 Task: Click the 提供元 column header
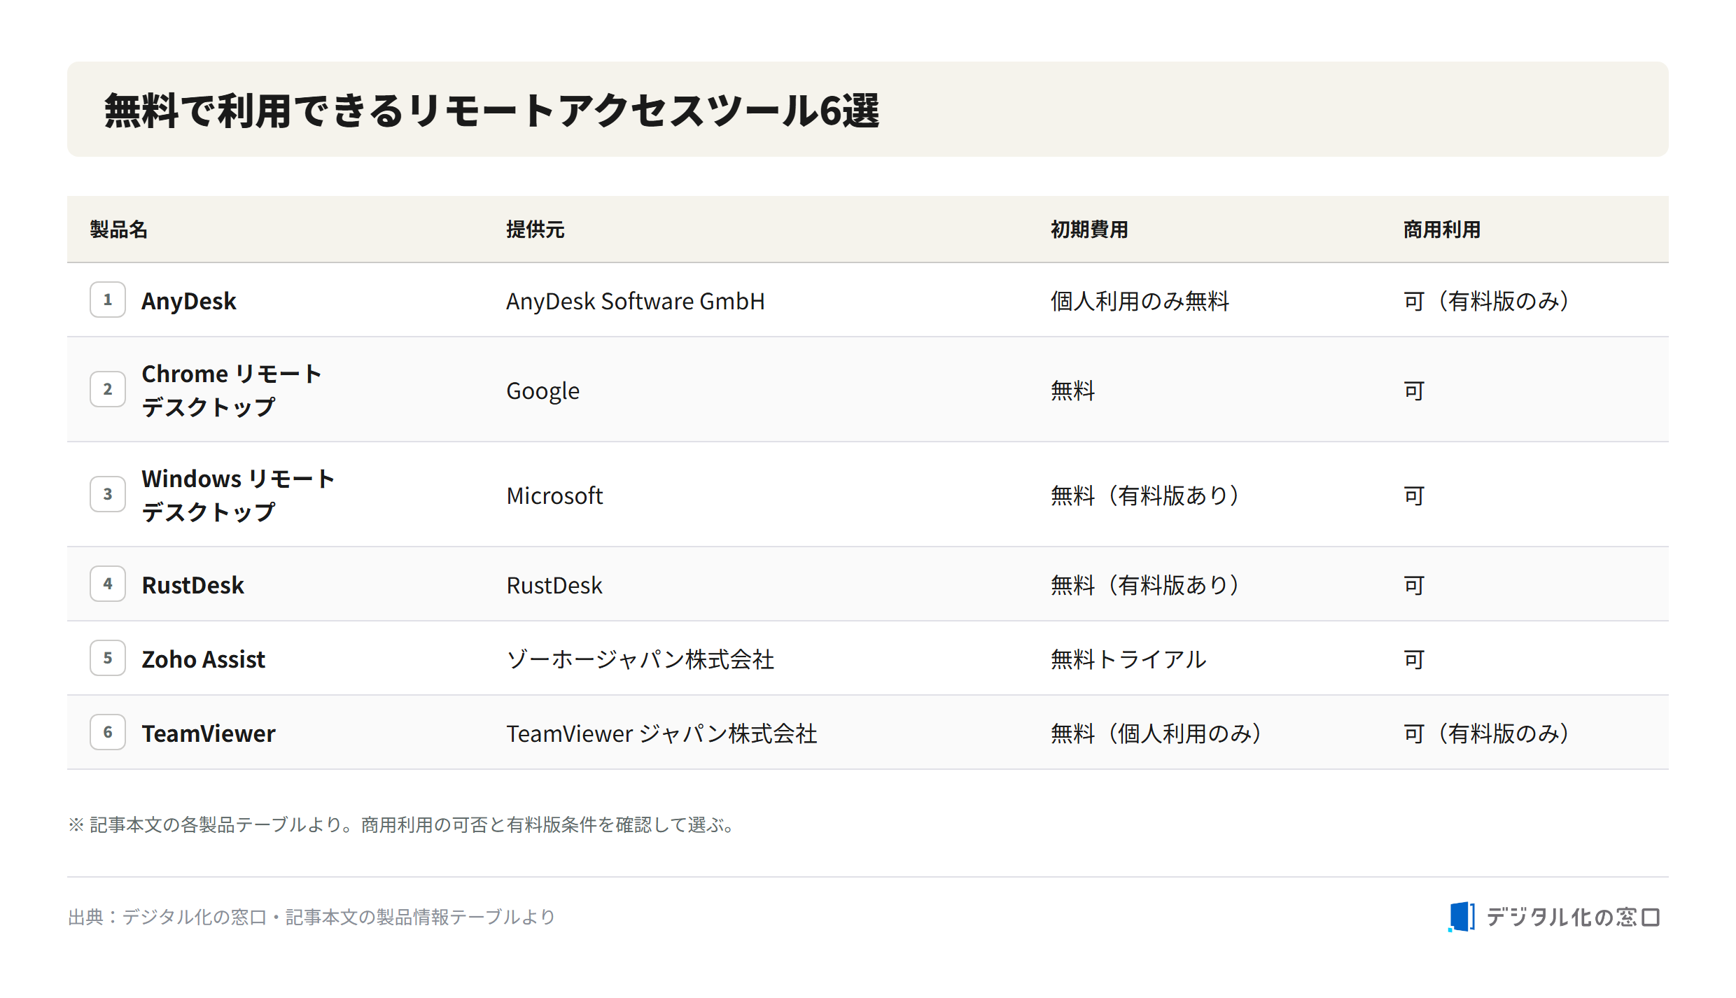tap(535, 230)
